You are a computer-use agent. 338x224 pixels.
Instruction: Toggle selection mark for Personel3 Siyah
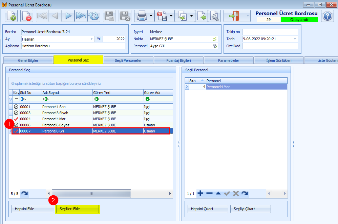click(x=16, y=113)
